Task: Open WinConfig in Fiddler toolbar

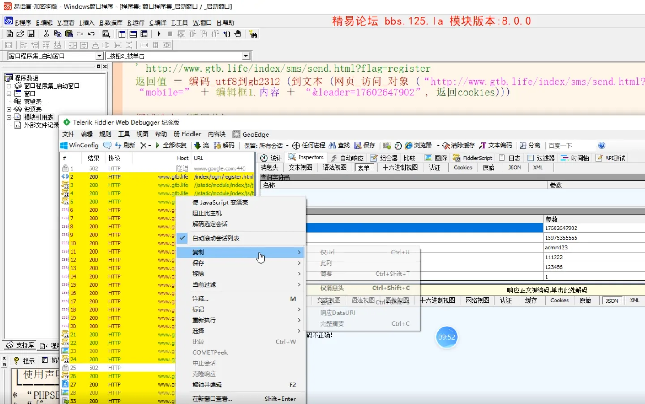Action: pyautogui.click(x=79, y=145)
